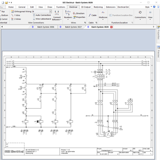
Task: Switch to Batch System: 0027 document tab
Action: point(74,27)
